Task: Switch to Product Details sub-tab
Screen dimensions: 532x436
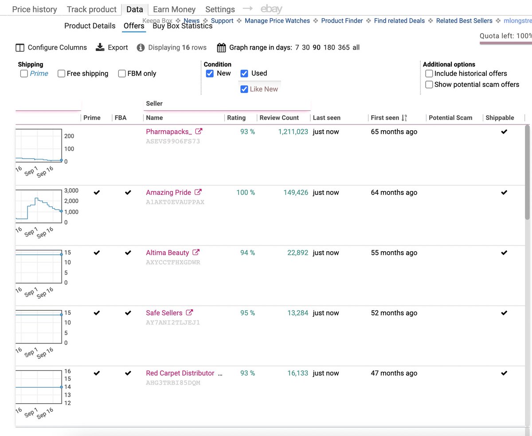Action: (x=90, y=26)
